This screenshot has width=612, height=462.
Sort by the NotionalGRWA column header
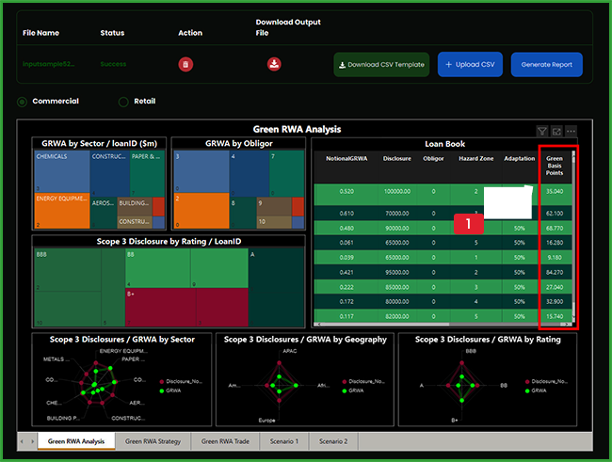pos(346,158)
